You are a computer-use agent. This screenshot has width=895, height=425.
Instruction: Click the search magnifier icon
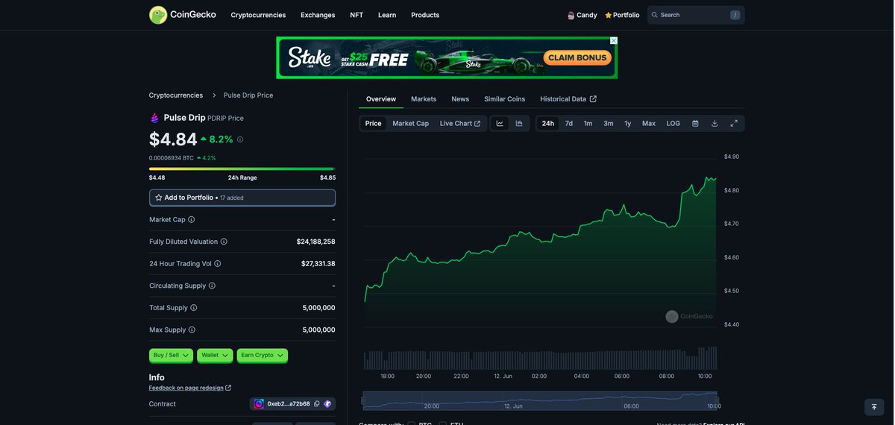tap(655, 15)
